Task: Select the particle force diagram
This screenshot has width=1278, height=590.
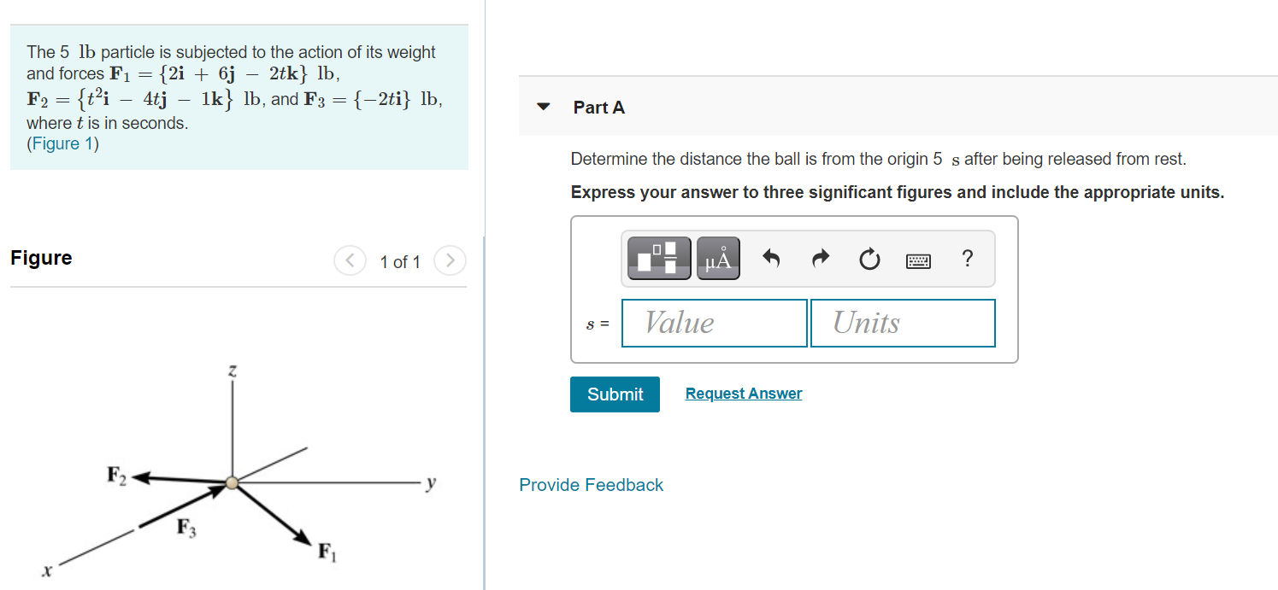Action: point(229,482)
